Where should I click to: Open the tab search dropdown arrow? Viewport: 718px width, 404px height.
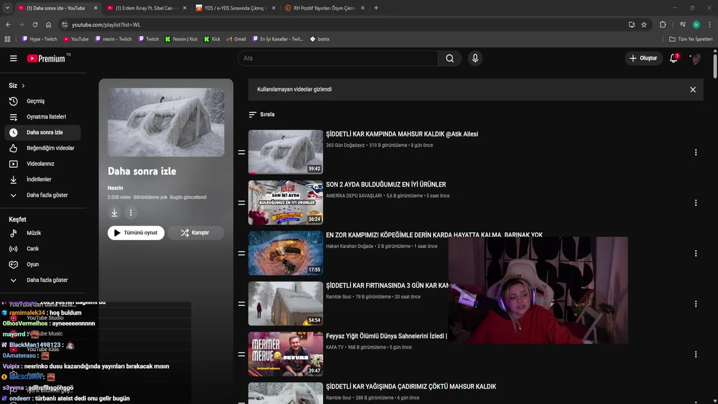[x=7, y=8]
